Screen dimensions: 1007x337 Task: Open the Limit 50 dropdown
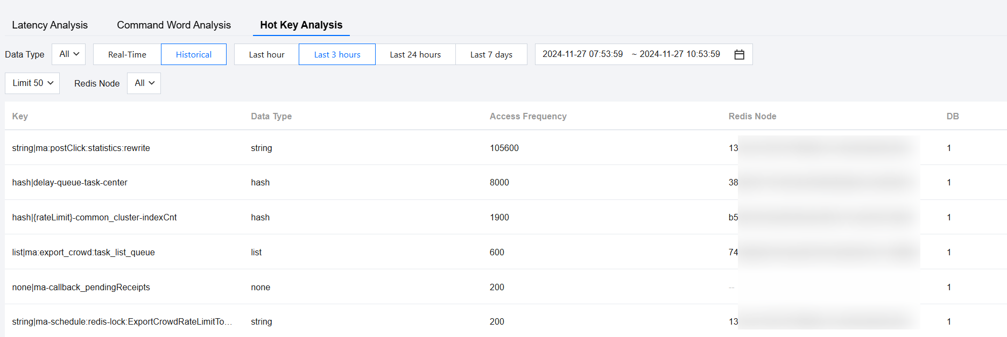(x=32, y=83)
